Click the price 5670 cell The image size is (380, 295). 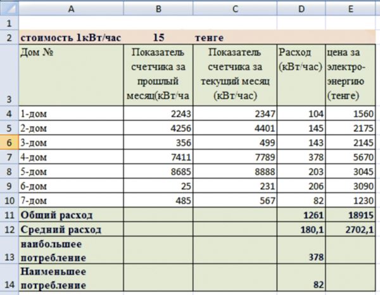pyautogui.click(x=350, y=157)
